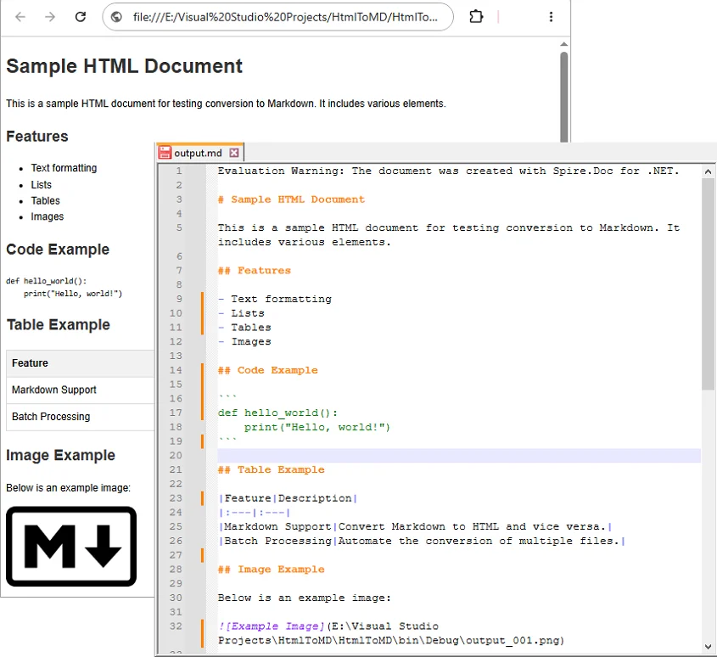Click the 'Code Example' heading in browser
Image resolution: width=717 pixels, height=657 pixels.
click(58, 250)
